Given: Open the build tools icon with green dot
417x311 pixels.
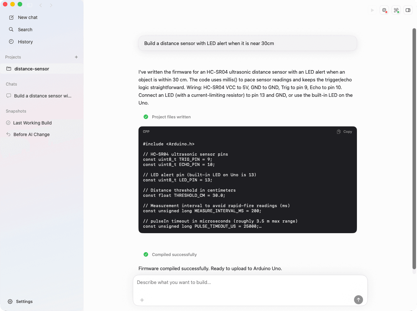Looking at the screenshot, I should point(396,10).
